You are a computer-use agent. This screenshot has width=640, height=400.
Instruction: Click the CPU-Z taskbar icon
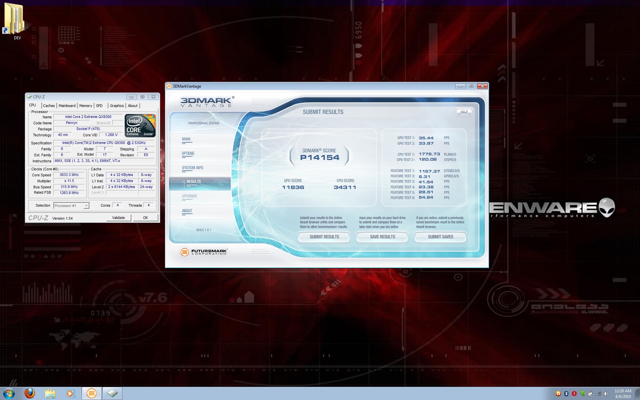pyautogui.click(x=112, y=394)
